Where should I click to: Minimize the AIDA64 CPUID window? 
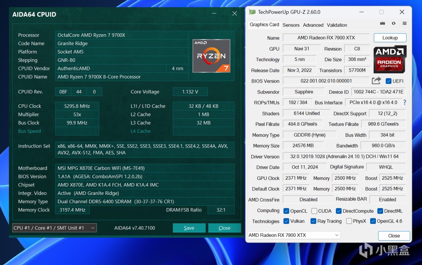(x=214, y=13)
